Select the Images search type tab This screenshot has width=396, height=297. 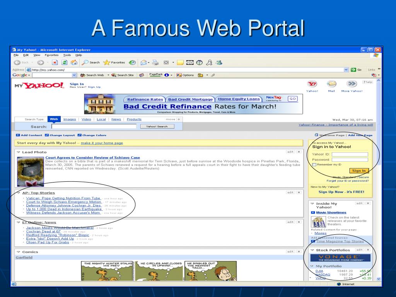point(70,119)
